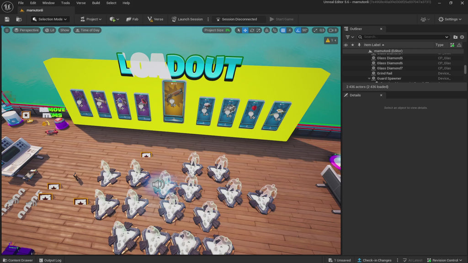
Task: Click the 1 Unsaved indicator
Action: [x=340, y=260]
